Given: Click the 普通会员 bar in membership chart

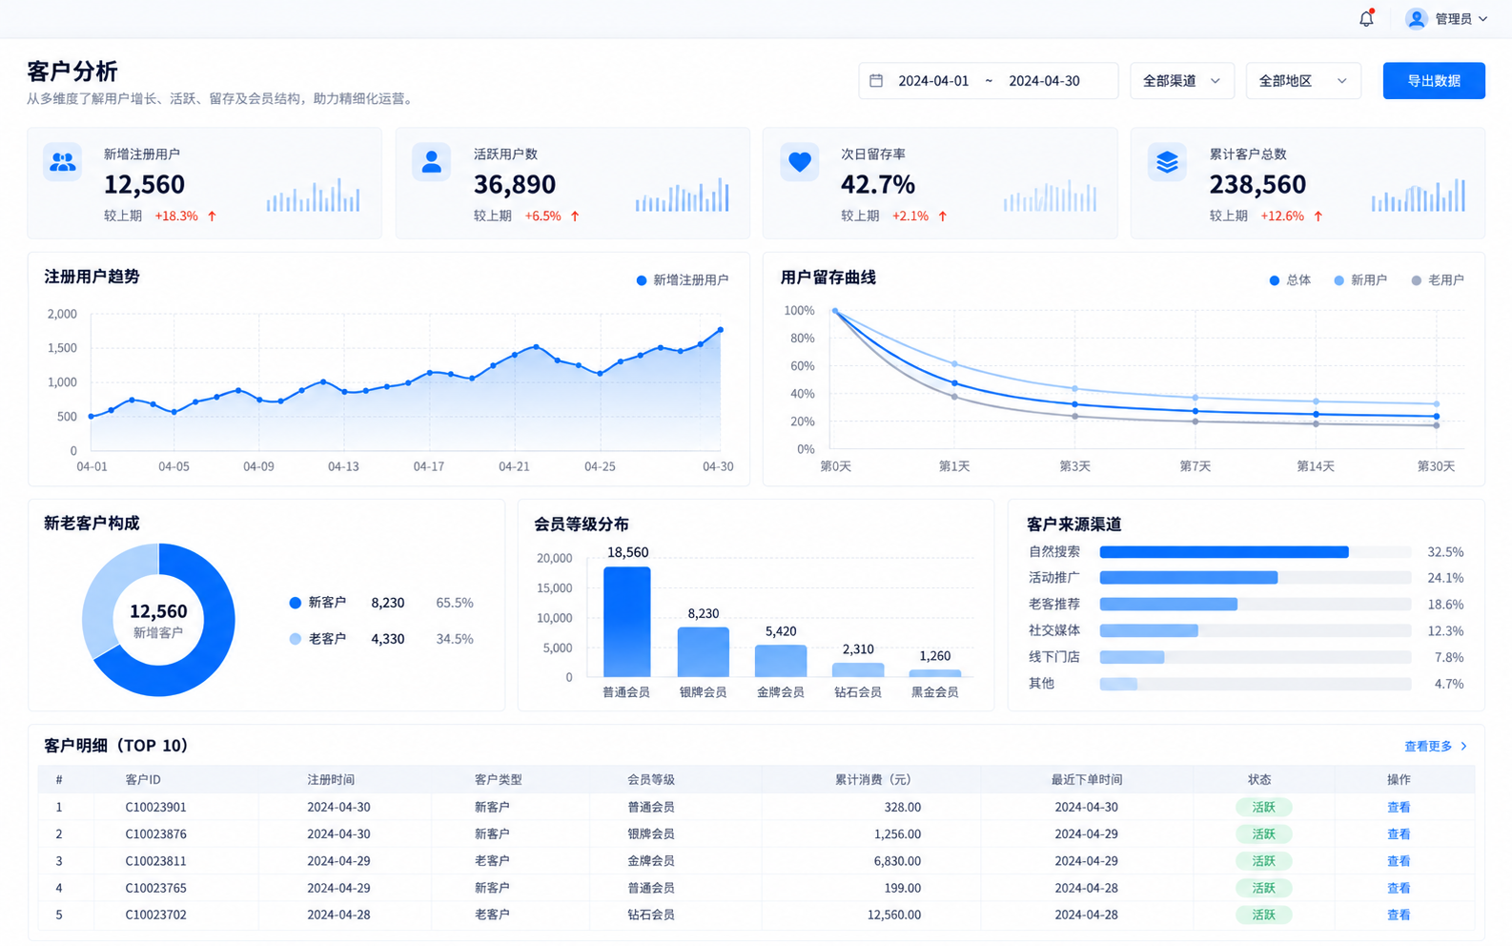Looking at the screenshot, I should (x=627, y=622).
